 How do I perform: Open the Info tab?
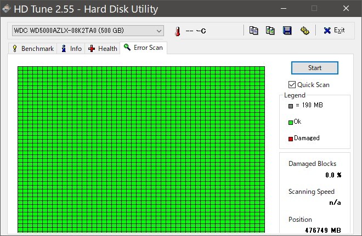[x=71, y=49]
